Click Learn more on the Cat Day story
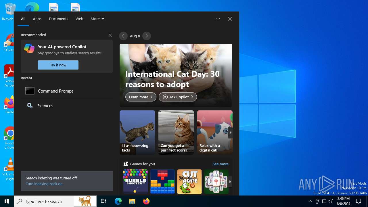The image size is (368, 207). click(x=141, y=97)
